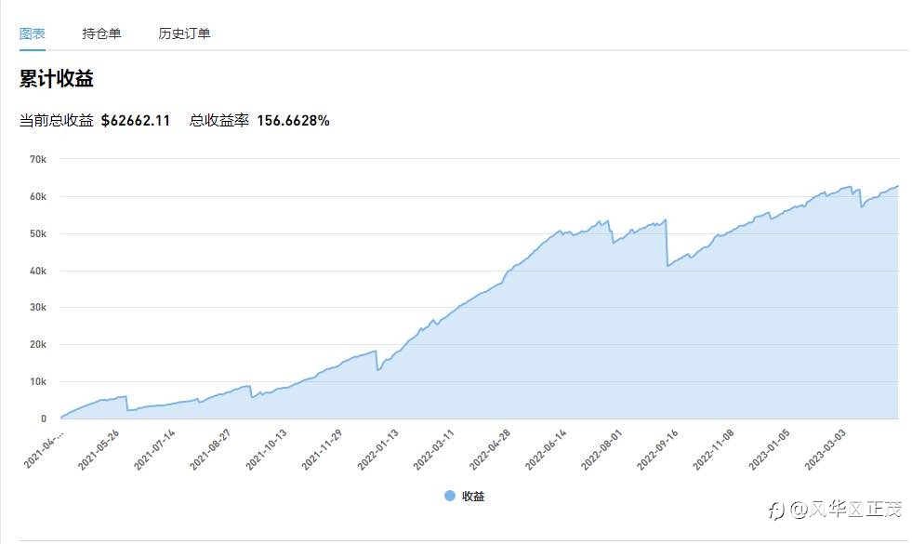This screenshot has height=544, width=912.
Task: Click the 2022-01-13 date label
Action: [x=377, y=450]
